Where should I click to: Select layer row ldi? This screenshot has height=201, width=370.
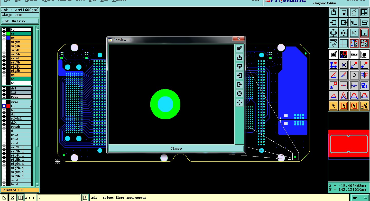coord(21,93)
